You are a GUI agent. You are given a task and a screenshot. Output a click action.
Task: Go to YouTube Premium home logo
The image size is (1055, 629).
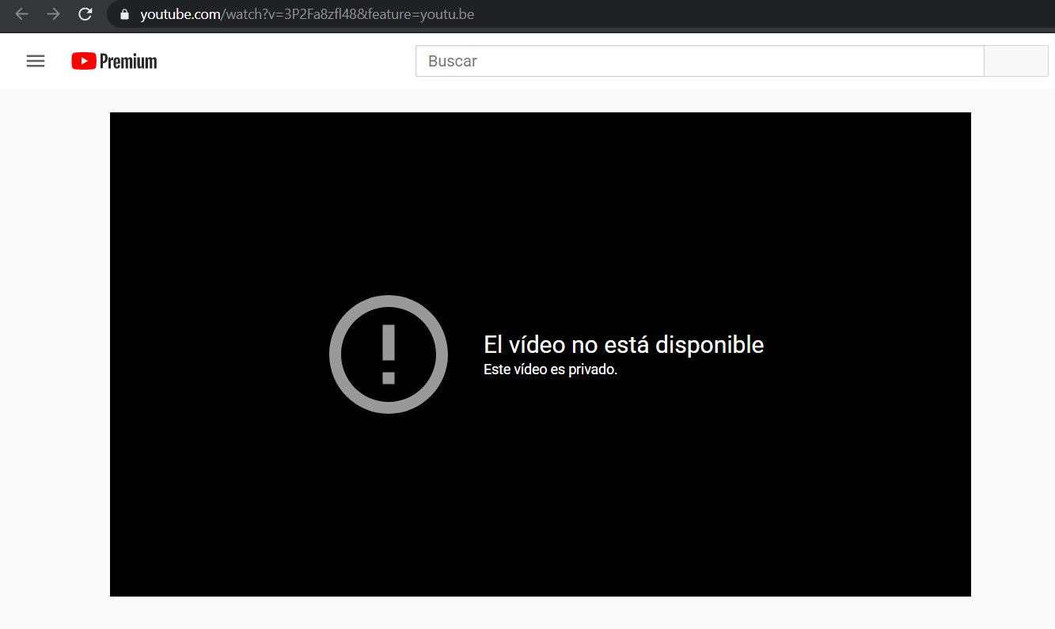[x=114, y=61]
